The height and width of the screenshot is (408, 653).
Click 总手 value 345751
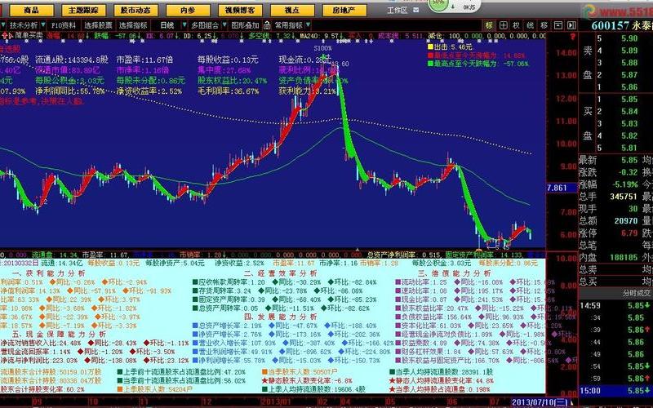click(624, 197)
